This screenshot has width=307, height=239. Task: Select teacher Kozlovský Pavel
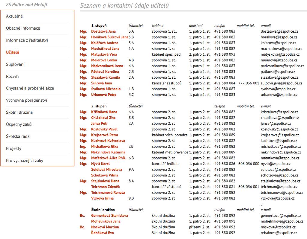[x=104, y=129]
